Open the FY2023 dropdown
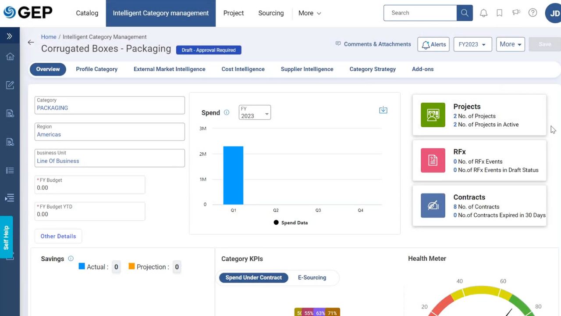Viewport: 561px width, 316px height. click(x=472, y=44)
